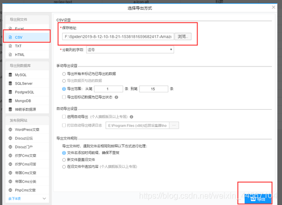Select MongoDB database export
The image size is (282, 205).
coord(27,100)
